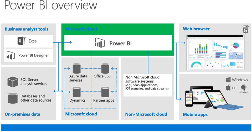Image resolution: width=252 pixels, height=132 pixels.
Task: Click the Databases and other data sources text
Action: tap(36, 98)
